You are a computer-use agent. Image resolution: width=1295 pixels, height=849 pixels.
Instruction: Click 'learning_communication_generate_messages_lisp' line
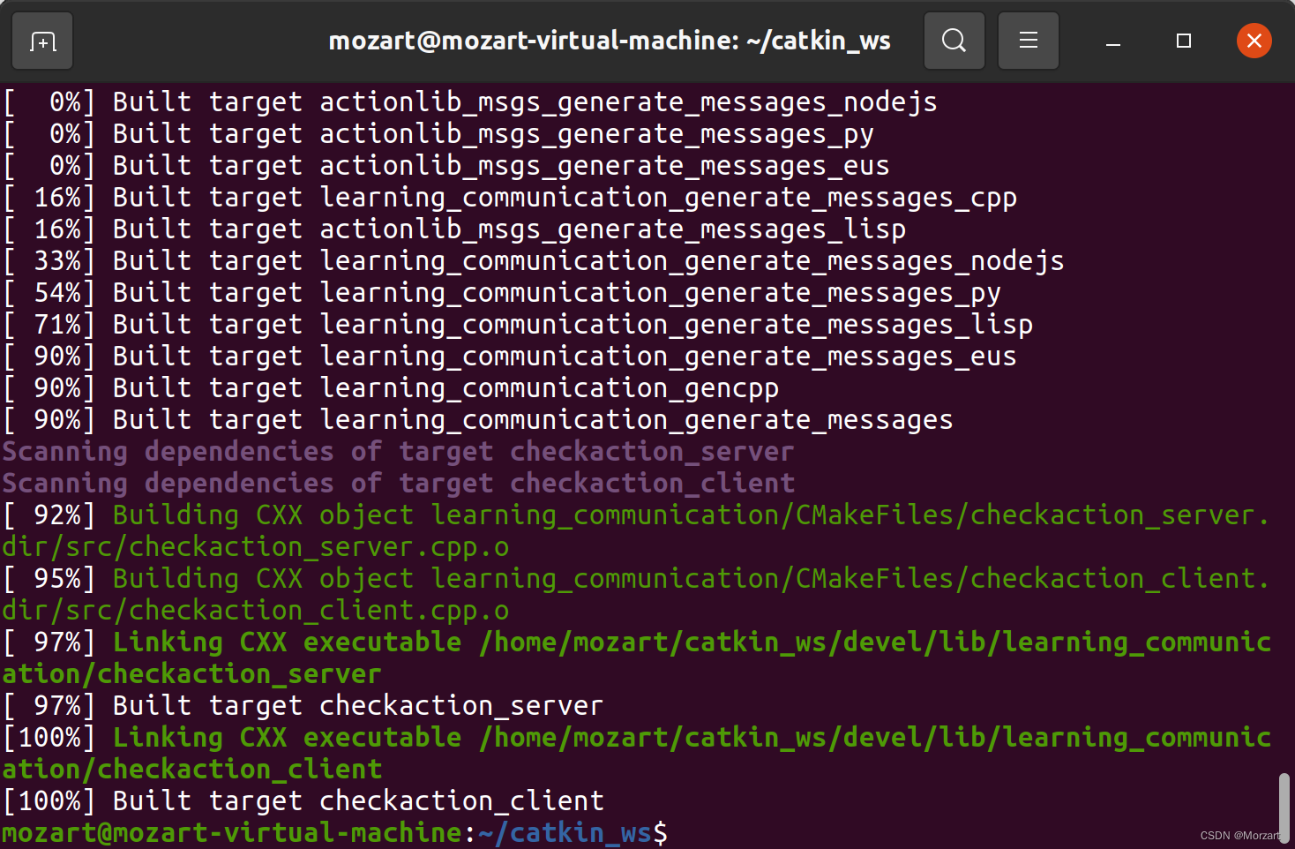point(518,325)
